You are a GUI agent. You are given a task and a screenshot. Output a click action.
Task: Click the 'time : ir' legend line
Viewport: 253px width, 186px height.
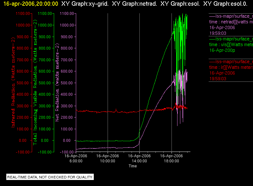(x=231, y=67)
